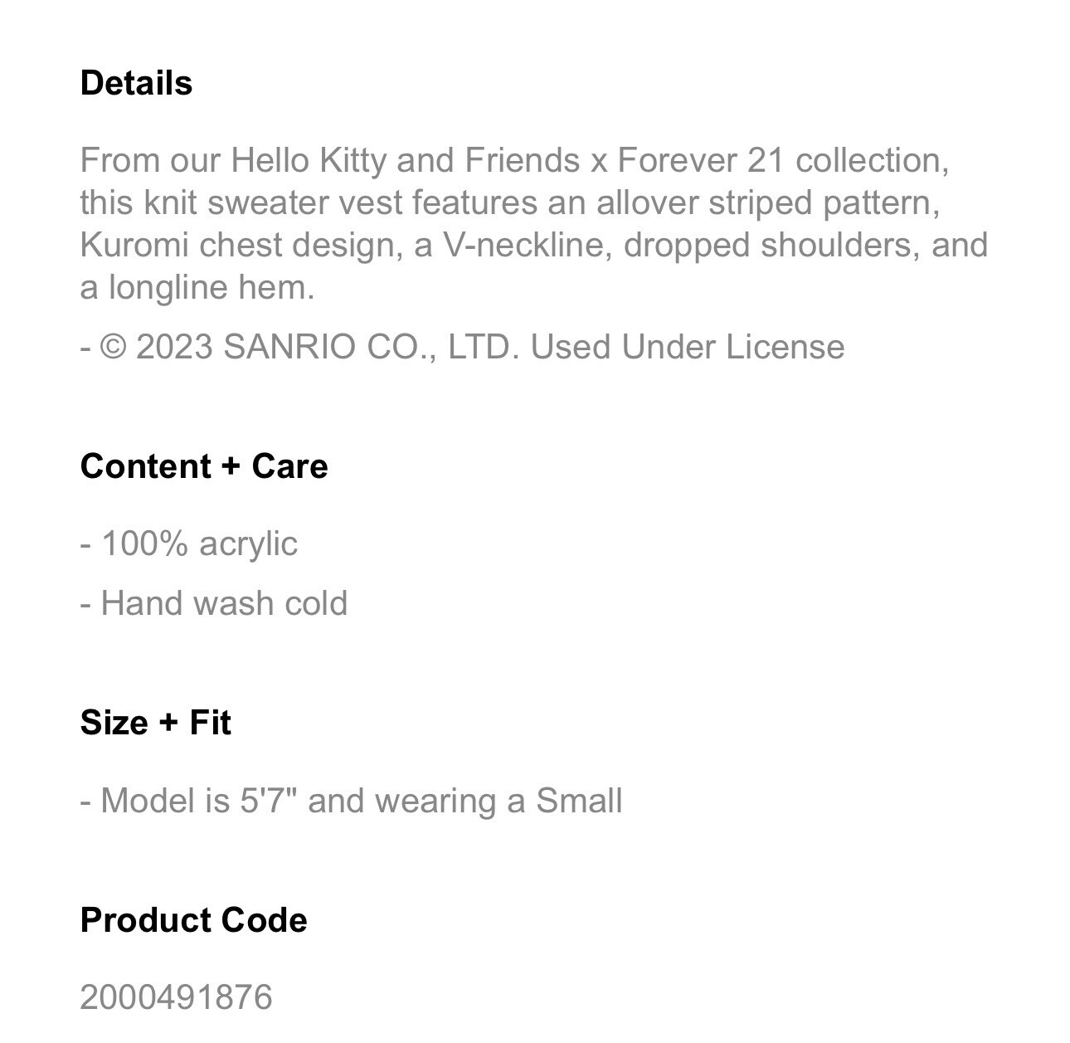Click the word "Small" in Size + Fit

578,801
